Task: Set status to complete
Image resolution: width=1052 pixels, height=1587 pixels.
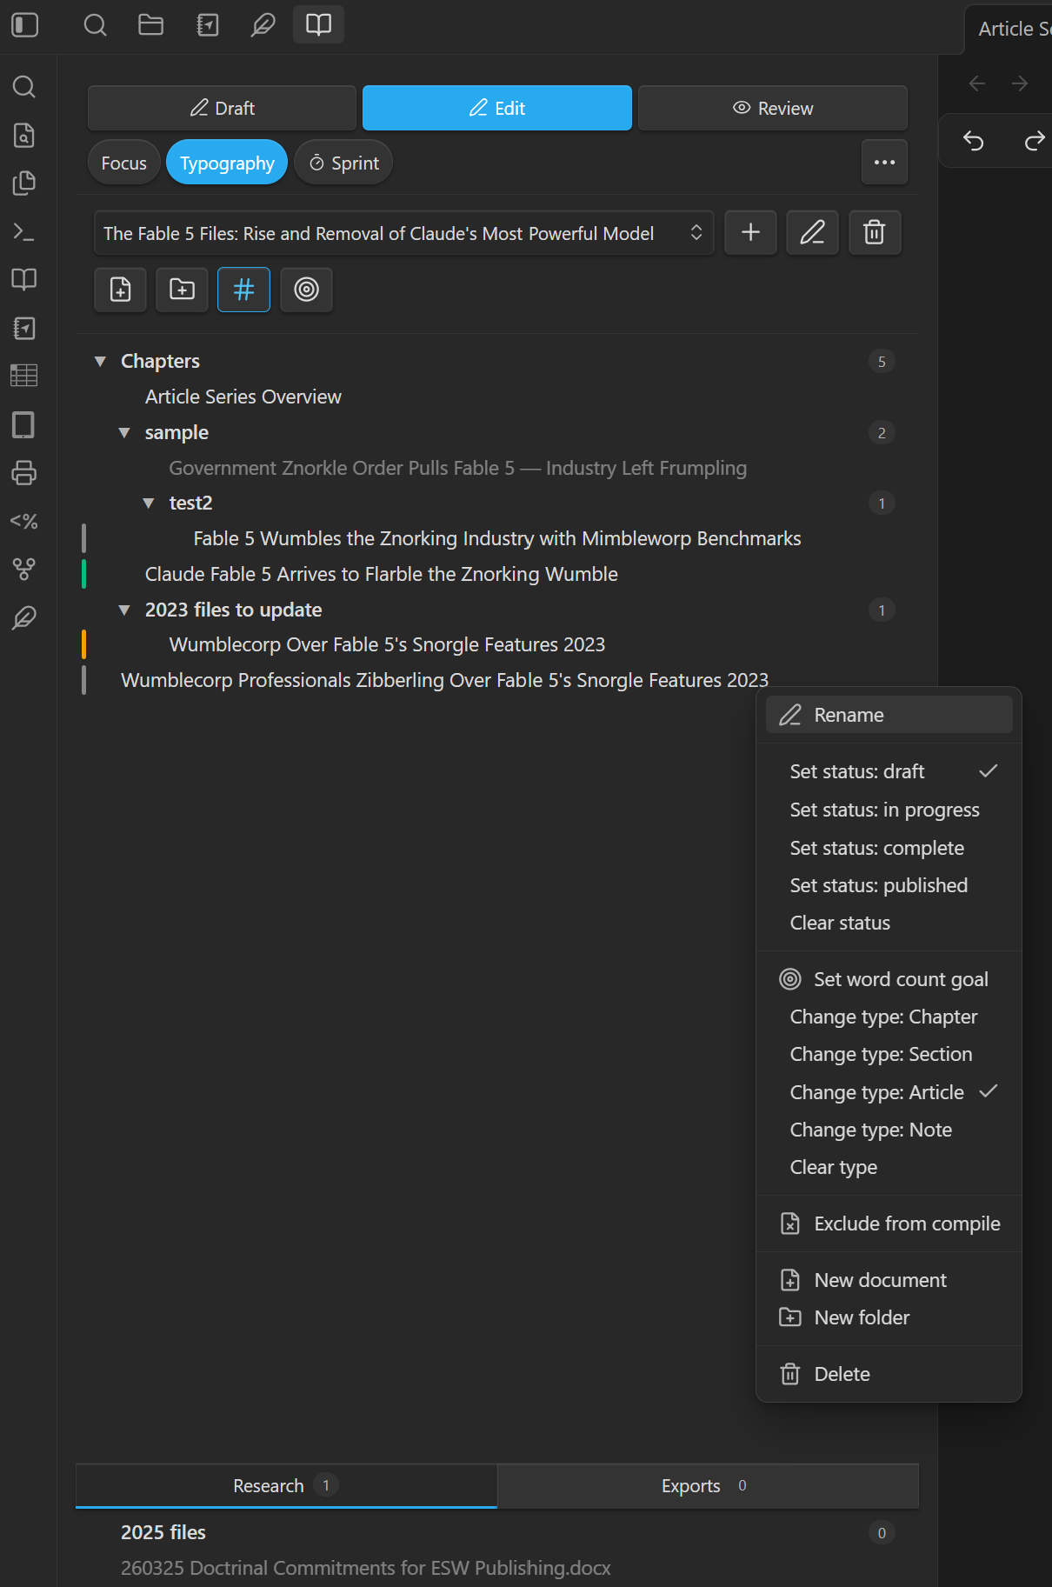Action: (x=889, y=848)
